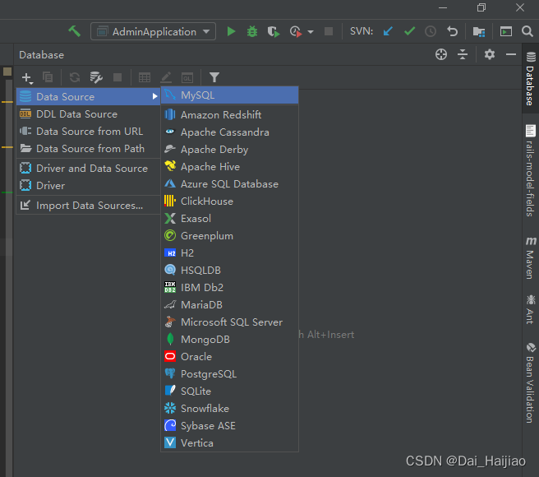Screen dimensions: 539x477
Task: Select the Driver menu entry
Action: point(89,186)
